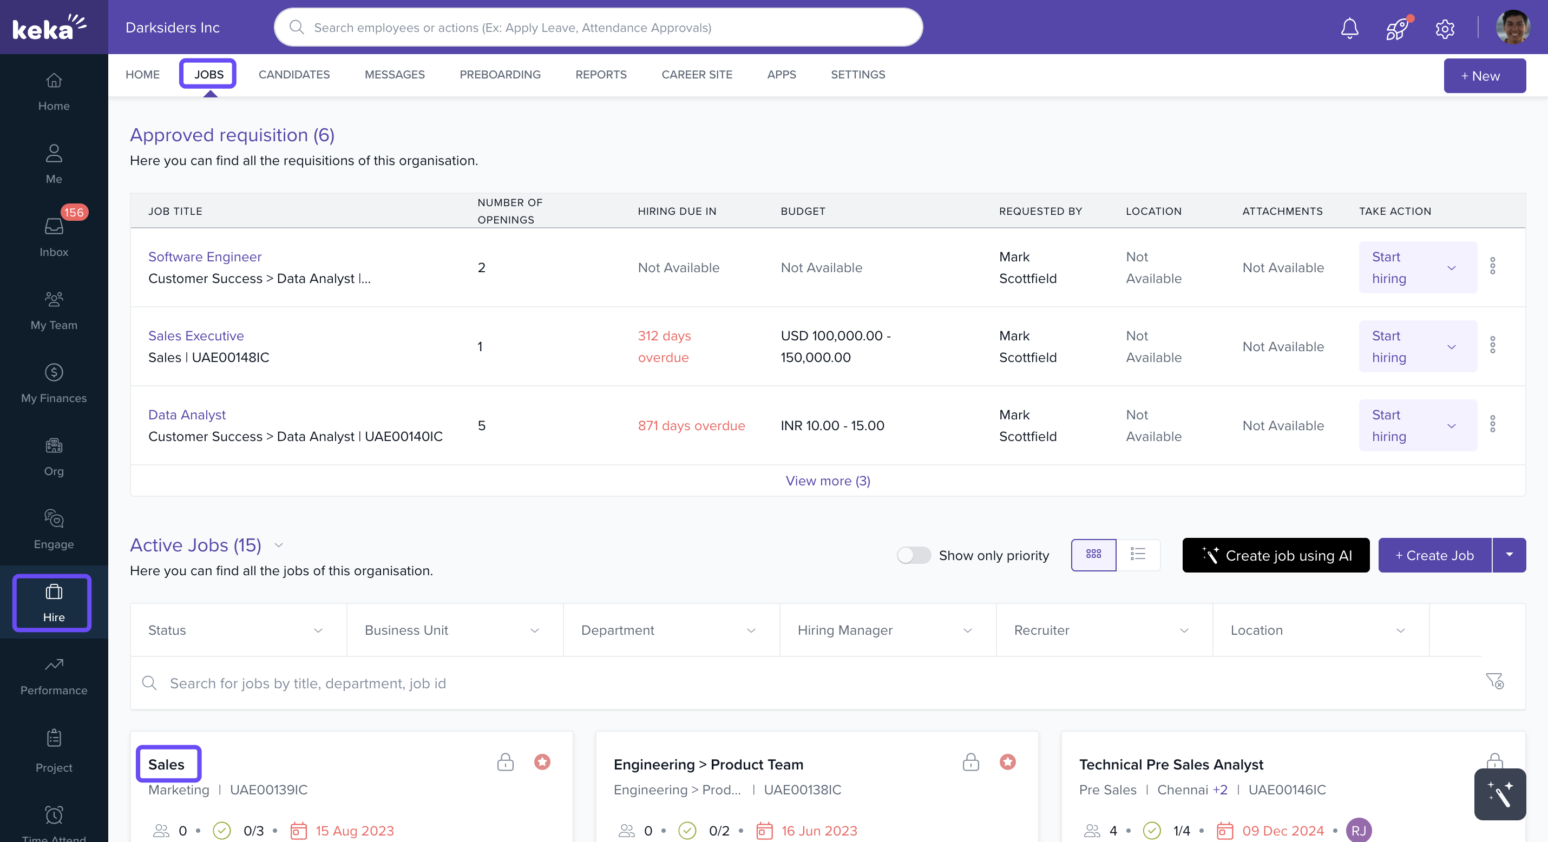
Task: Expand the Status filter dropdown
Action: [x=238, y=630]
